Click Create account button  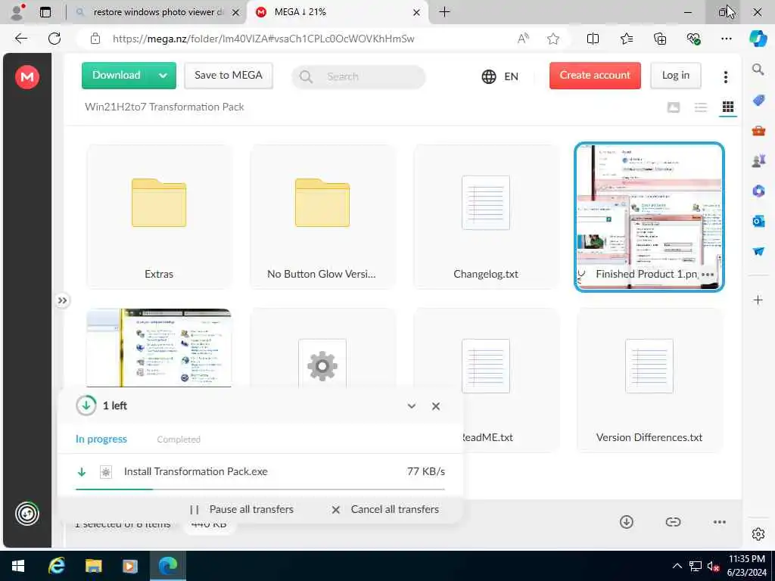(595, 75)
